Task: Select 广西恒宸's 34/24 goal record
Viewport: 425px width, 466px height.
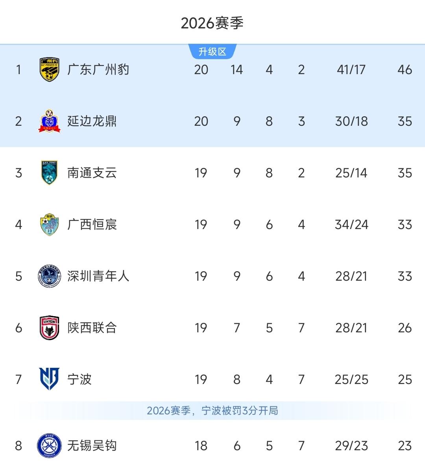Action: 351,225
